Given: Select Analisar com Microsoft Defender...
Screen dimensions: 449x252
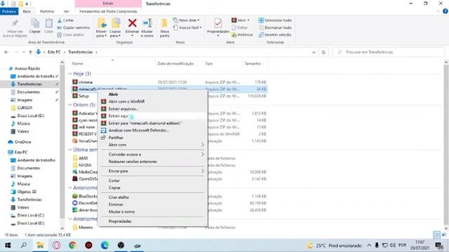Looking at the screenshot, I should pos(153,130).
